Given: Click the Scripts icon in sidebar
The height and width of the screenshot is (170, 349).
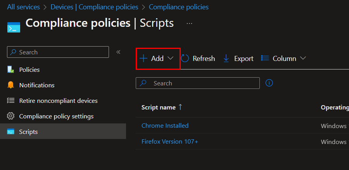Looking at the screenshot, I should pyautogui.click(x=11, y=132).
